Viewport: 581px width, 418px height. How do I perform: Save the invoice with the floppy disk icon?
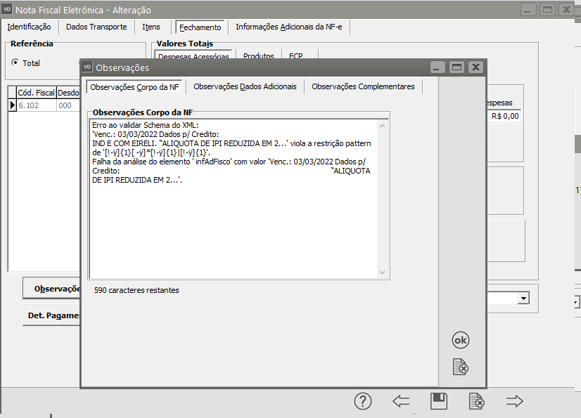tap(439, 401)
